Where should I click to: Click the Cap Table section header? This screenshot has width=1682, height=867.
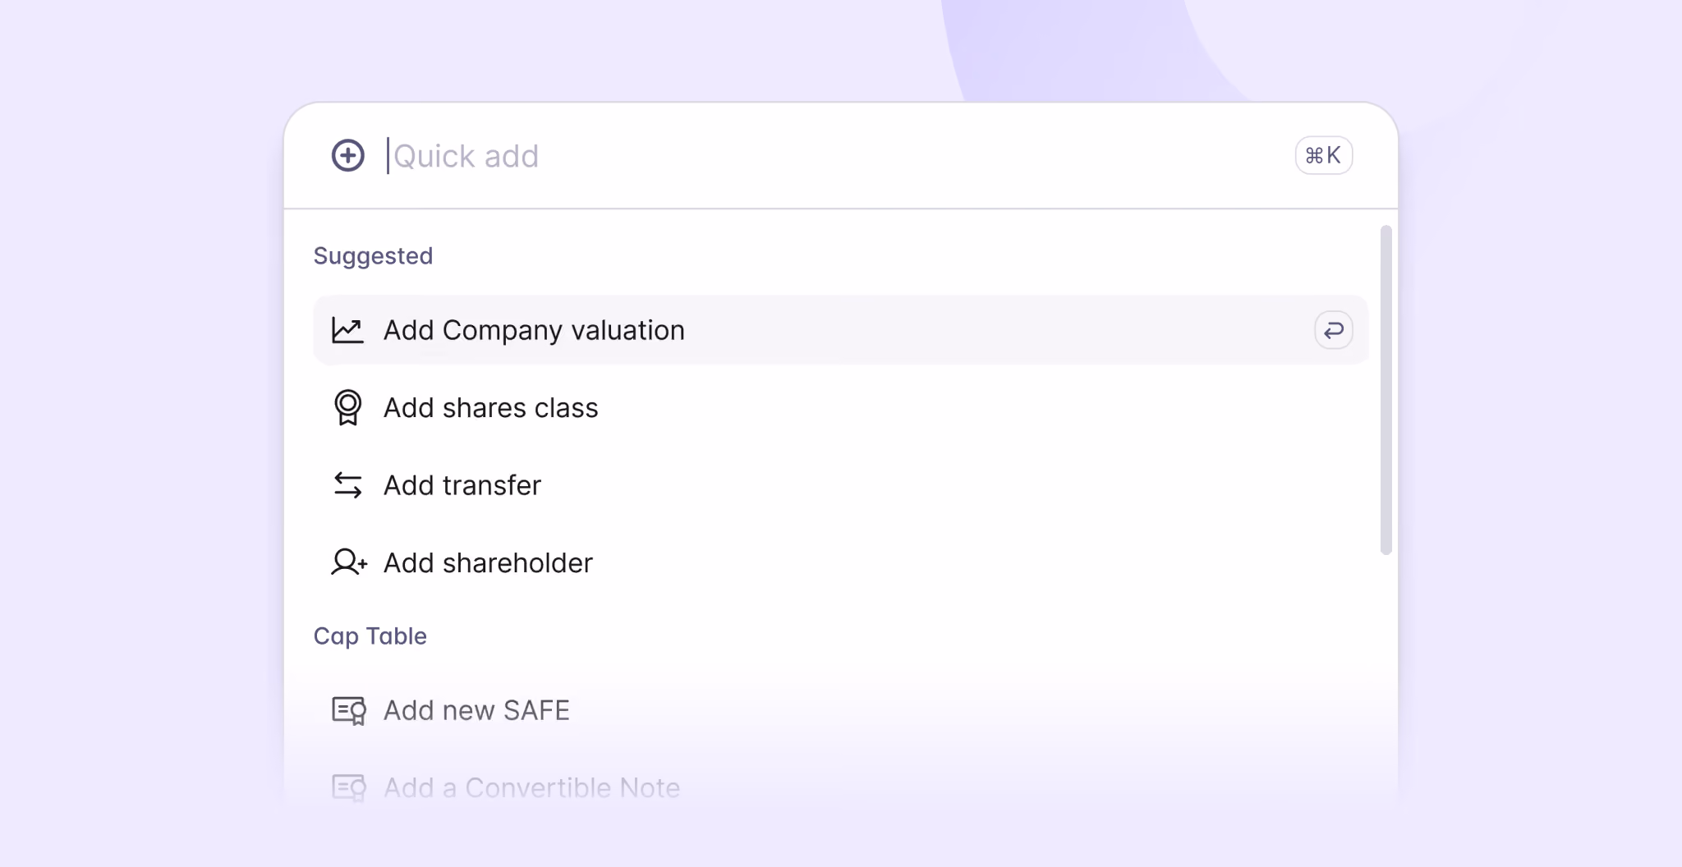tap(370, 636)
